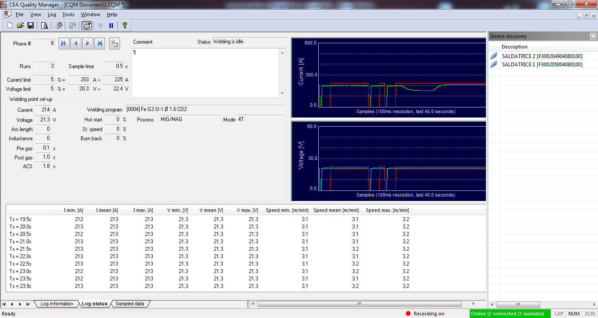Image resolution: width=598 pixels, height=318 pixels.
Task: Open print preview
Action: click(x=44, y=25)
